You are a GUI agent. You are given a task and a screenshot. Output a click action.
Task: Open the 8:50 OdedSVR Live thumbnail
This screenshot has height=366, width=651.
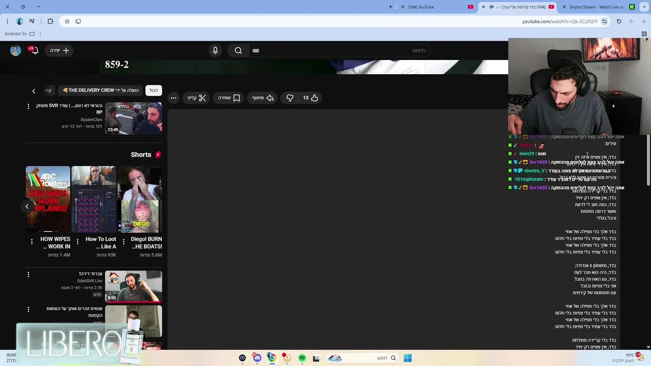(x=133, y=286)
